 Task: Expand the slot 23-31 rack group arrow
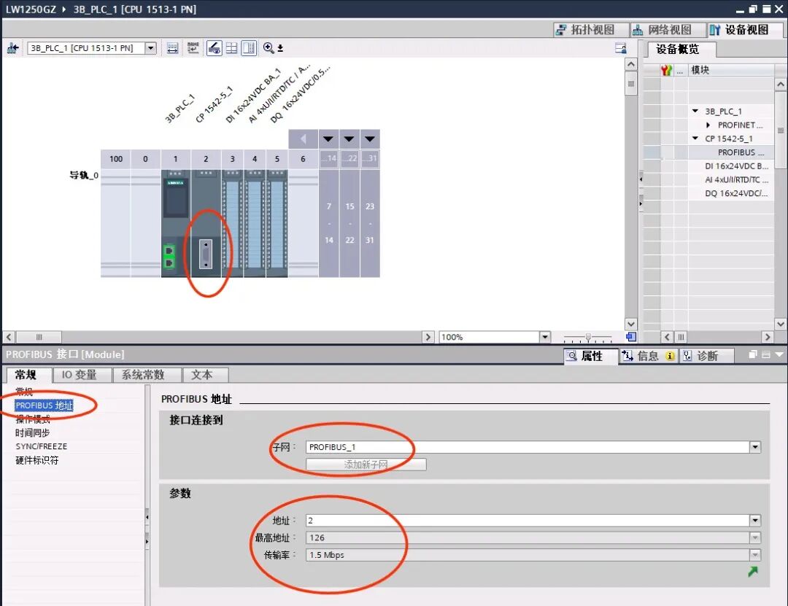click(370, 139)
